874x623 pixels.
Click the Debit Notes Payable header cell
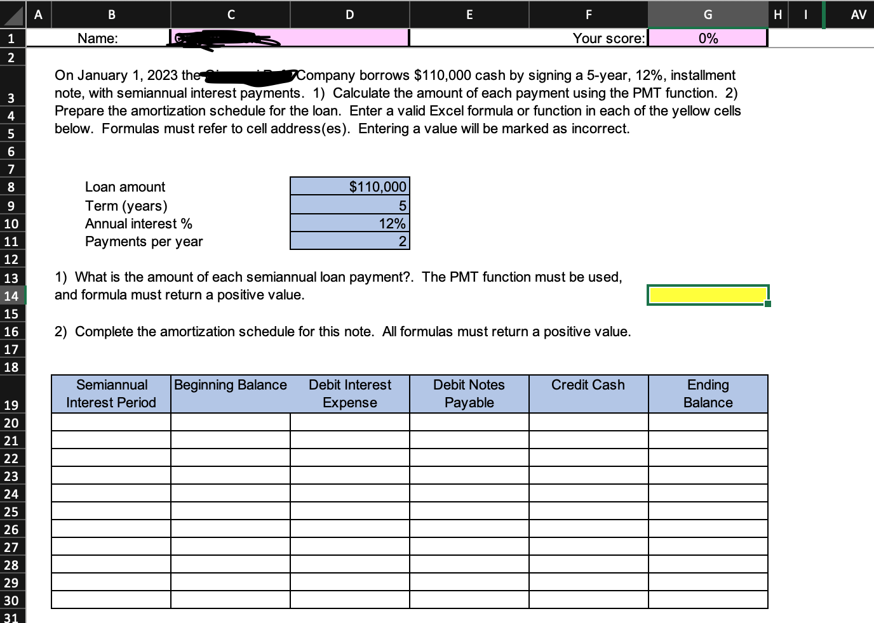(469, 394)
